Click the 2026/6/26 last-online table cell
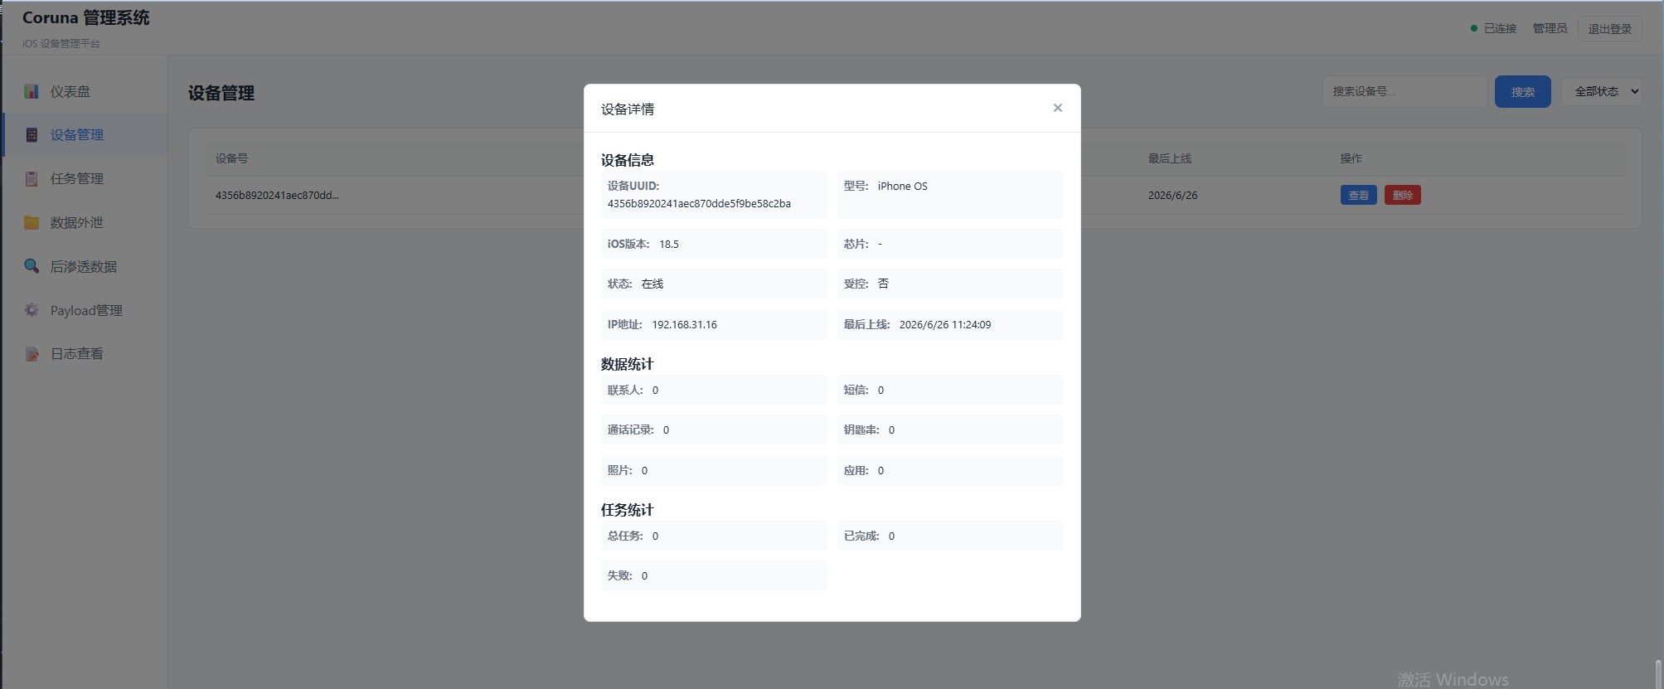Viewport: 1664px width, 689px height. pos(1172,196)
